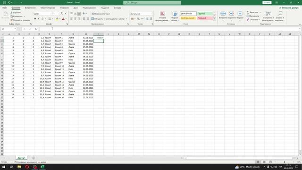Toggle italic formatting
This screenshot has width=302, height=170.
coord(39,19)
